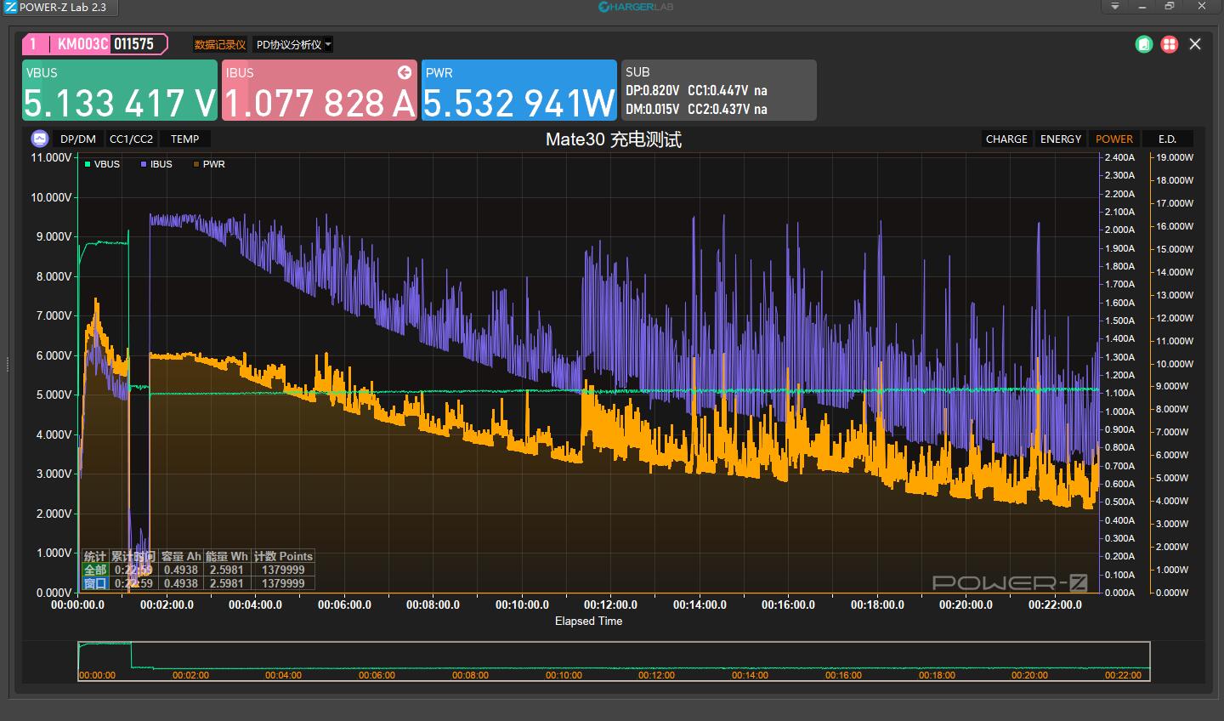
Task: Toggle the TEMP curve display
Action: [x=184, y=139]
